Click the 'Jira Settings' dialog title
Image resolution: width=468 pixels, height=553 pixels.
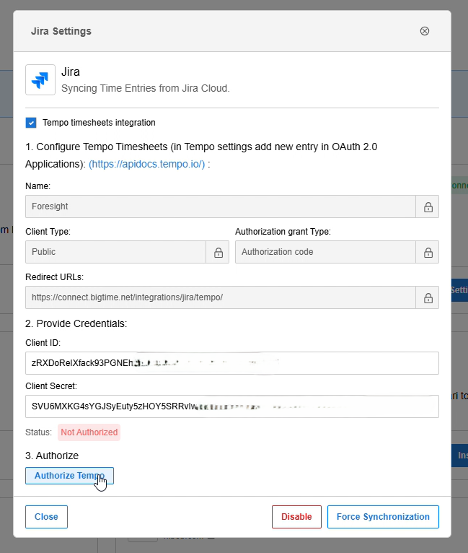61,31
